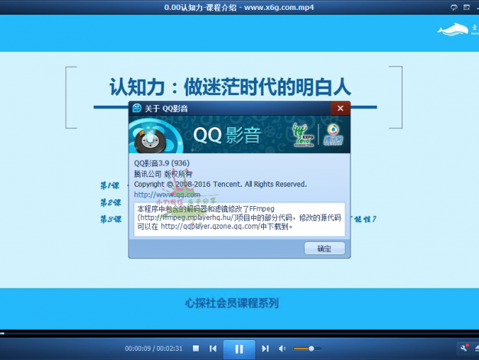
Task: Open the speech bubble feedback icon
Action: click(454, 8)
